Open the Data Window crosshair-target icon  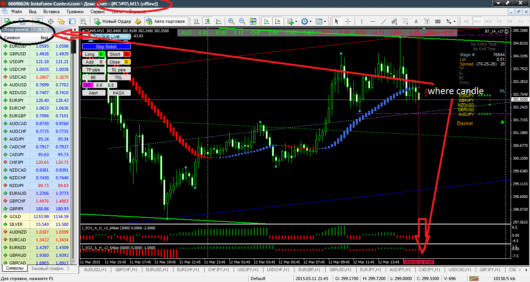click(50, 21)
